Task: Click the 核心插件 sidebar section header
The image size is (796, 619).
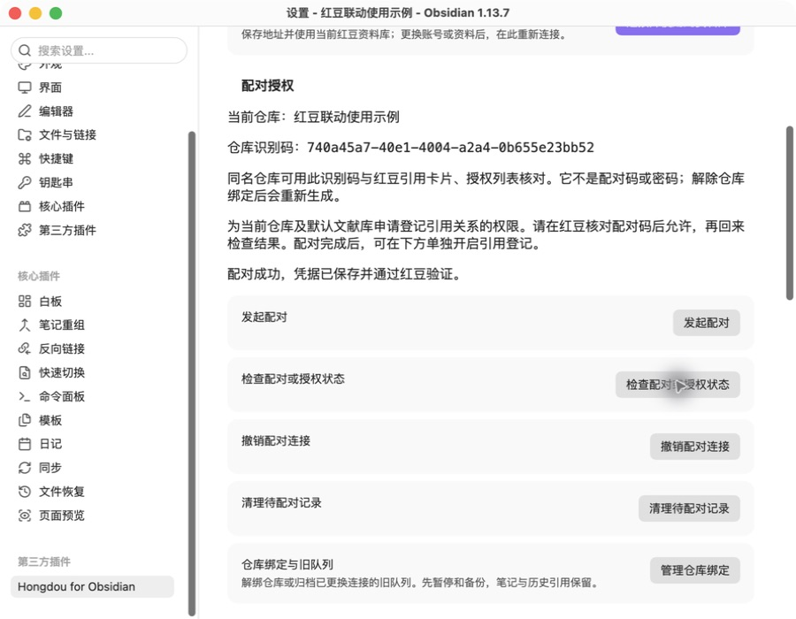Action: (39, 276)
